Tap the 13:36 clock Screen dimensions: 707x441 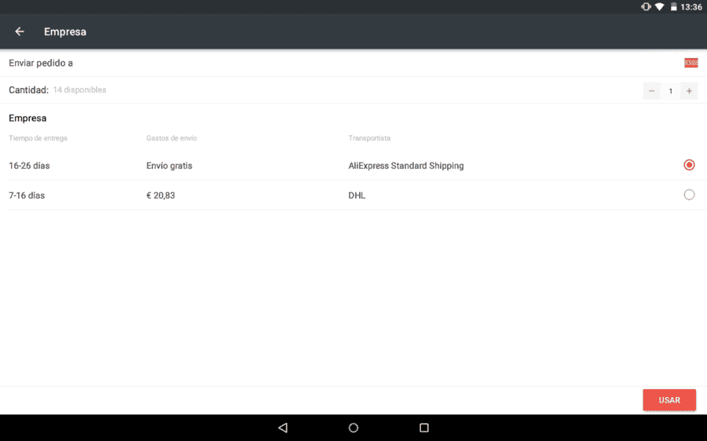coord(691,7)
